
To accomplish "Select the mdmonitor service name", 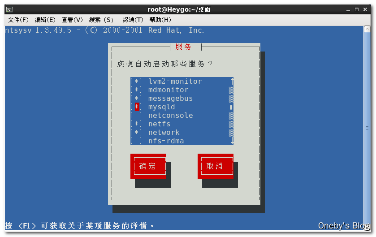I will click(169, 90).
